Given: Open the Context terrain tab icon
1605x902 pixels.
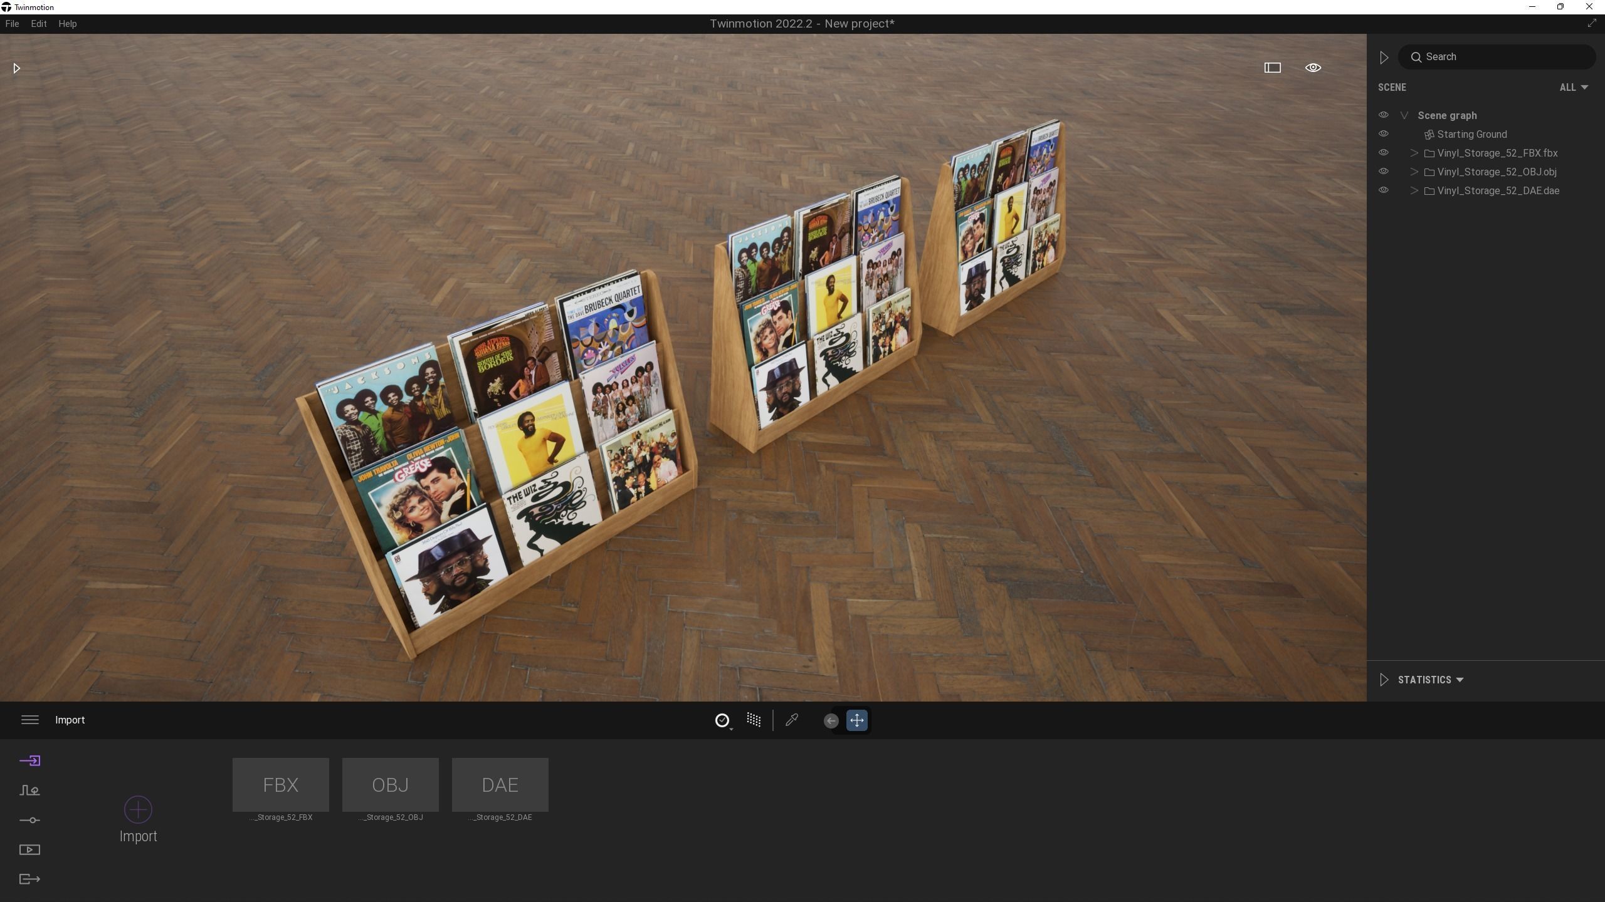Looking at the screenshot, I should 29,791.
